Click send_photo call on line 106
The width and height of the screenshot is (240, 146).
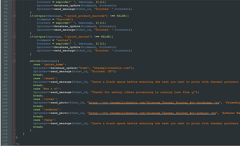[x=59, y=103]
